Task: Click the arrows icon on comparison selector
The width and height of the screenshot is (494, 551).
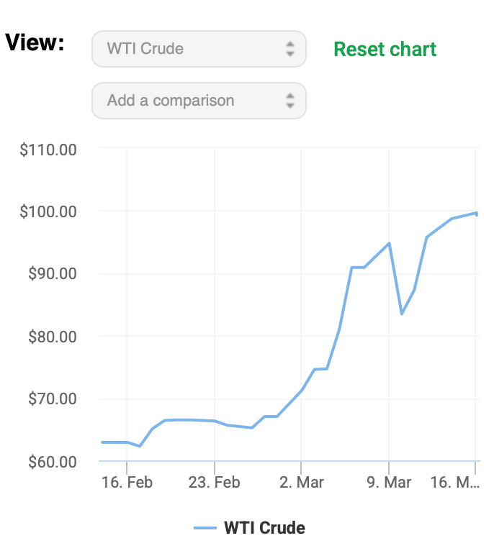Action: [x=289, y=101]
